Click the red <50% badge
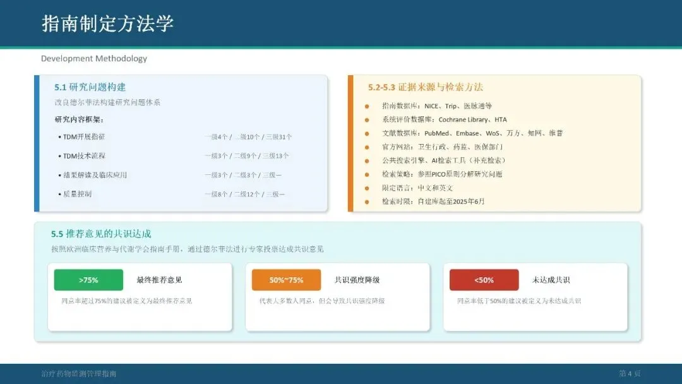 pos(484,280)
